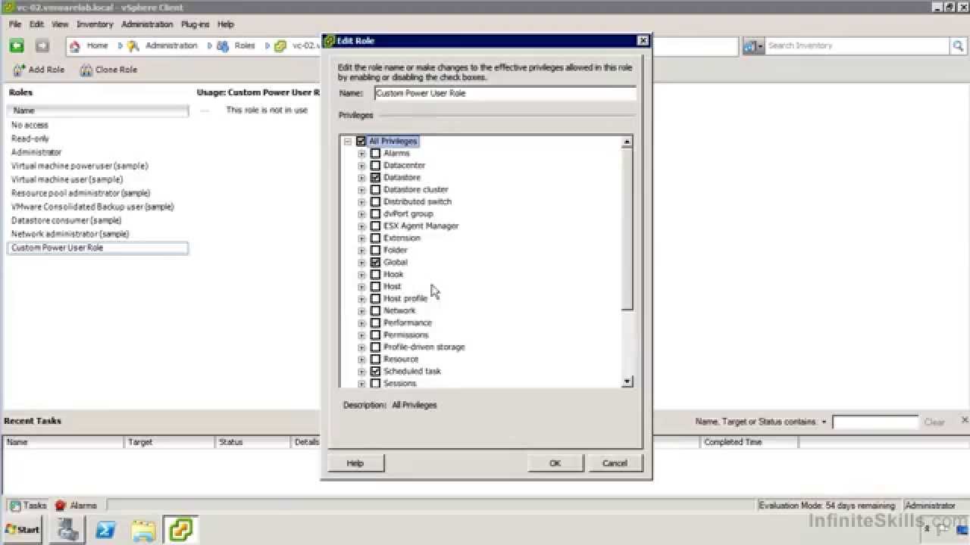Uncheck the Scheduled task checkbox
Image resolution: width=970 pixels, height=545 pixels.
pyautogui.click(x=375, y=372)
